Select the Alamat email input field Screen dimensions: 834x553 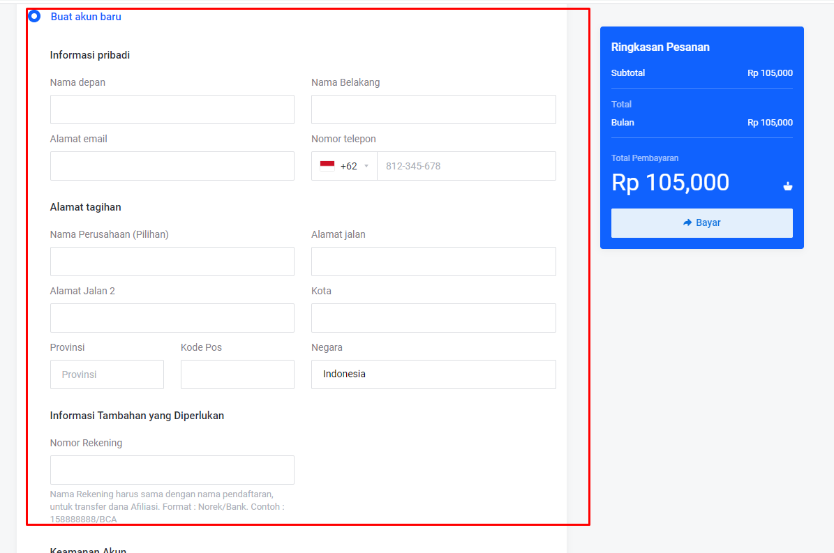pos(172,166)
